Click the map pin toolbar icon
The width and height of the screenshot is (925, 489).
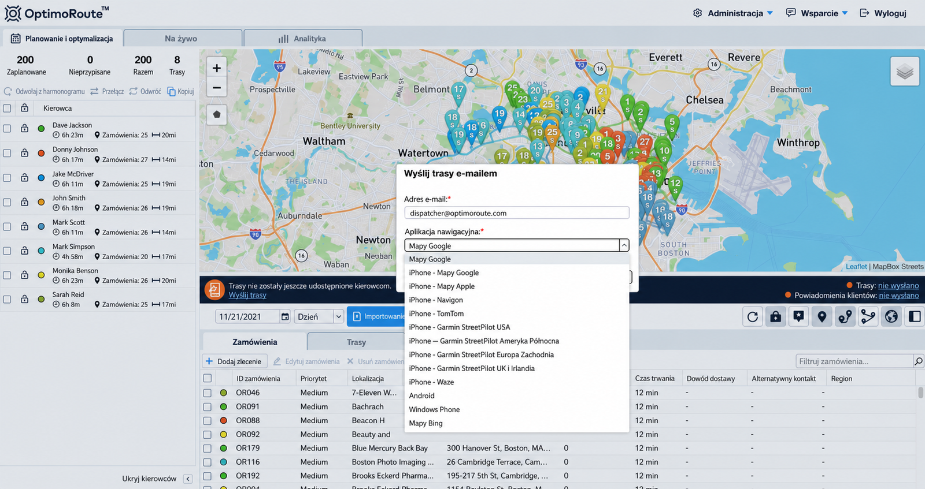[822, 316]
